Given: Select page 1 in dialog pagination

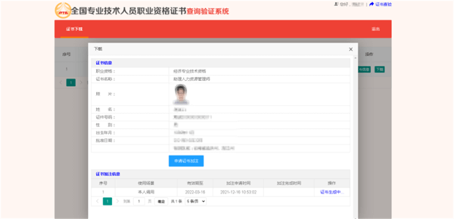Looking at the screenshot, I should pyautogui.click(x=108, y=201).
